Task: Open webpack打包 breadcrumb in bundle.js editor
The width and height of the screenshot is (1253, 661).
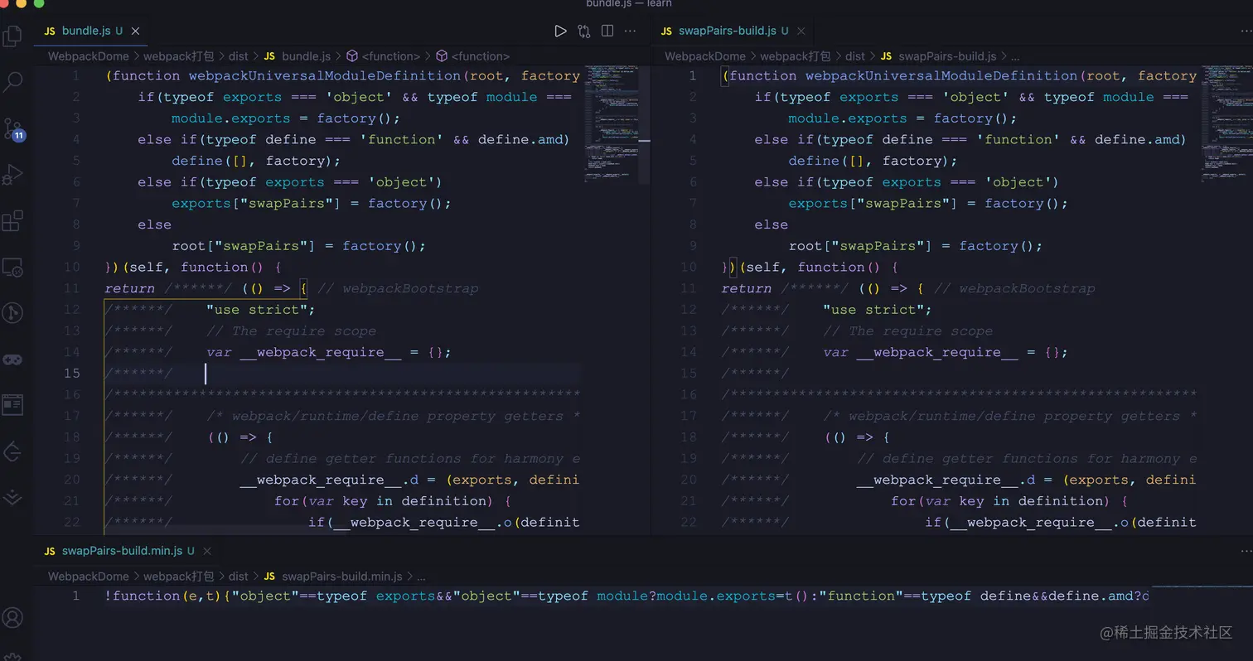Action: coord(178,56)
